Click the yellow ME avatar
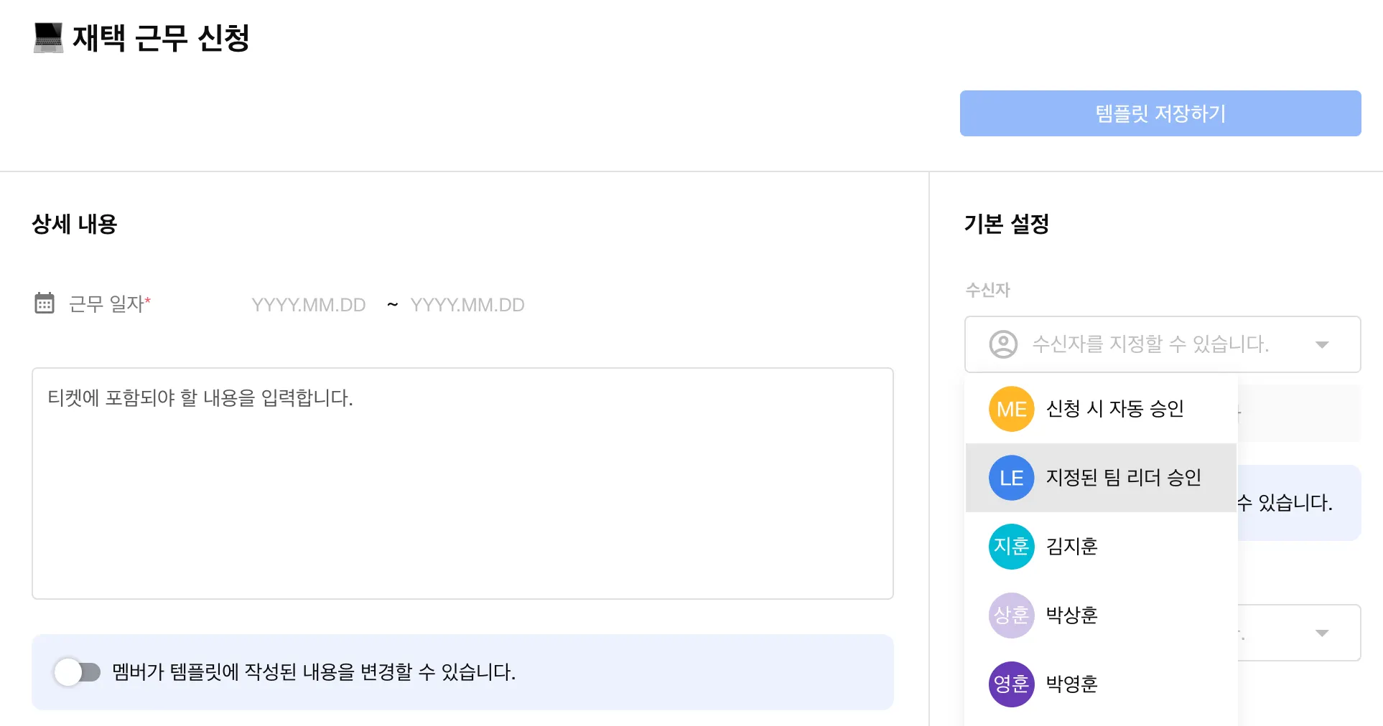This screenshot has width=1383, height=726. tap(1011, 409)
